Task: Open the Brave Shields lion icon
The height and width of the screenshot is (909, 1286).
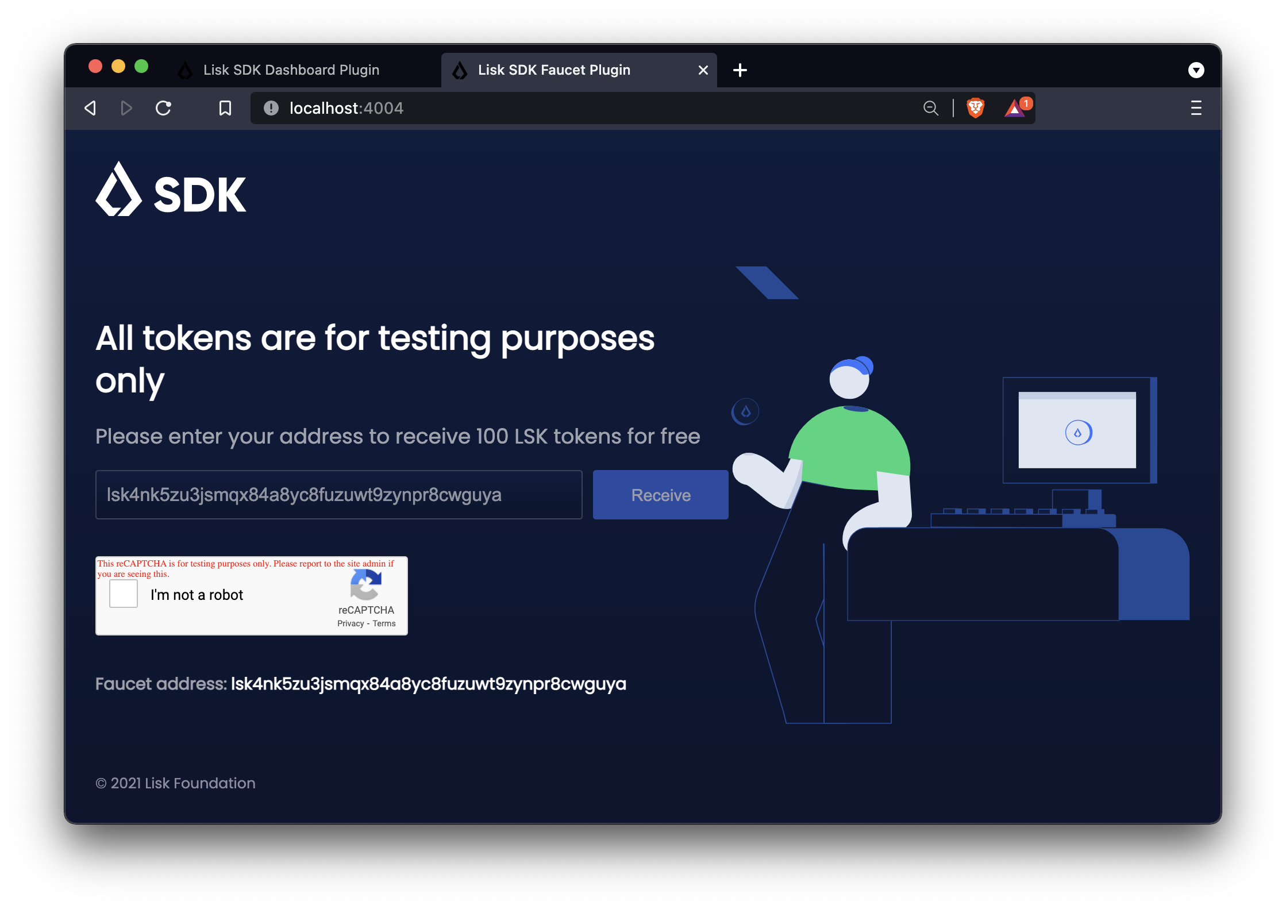Action: click(975, 108)
